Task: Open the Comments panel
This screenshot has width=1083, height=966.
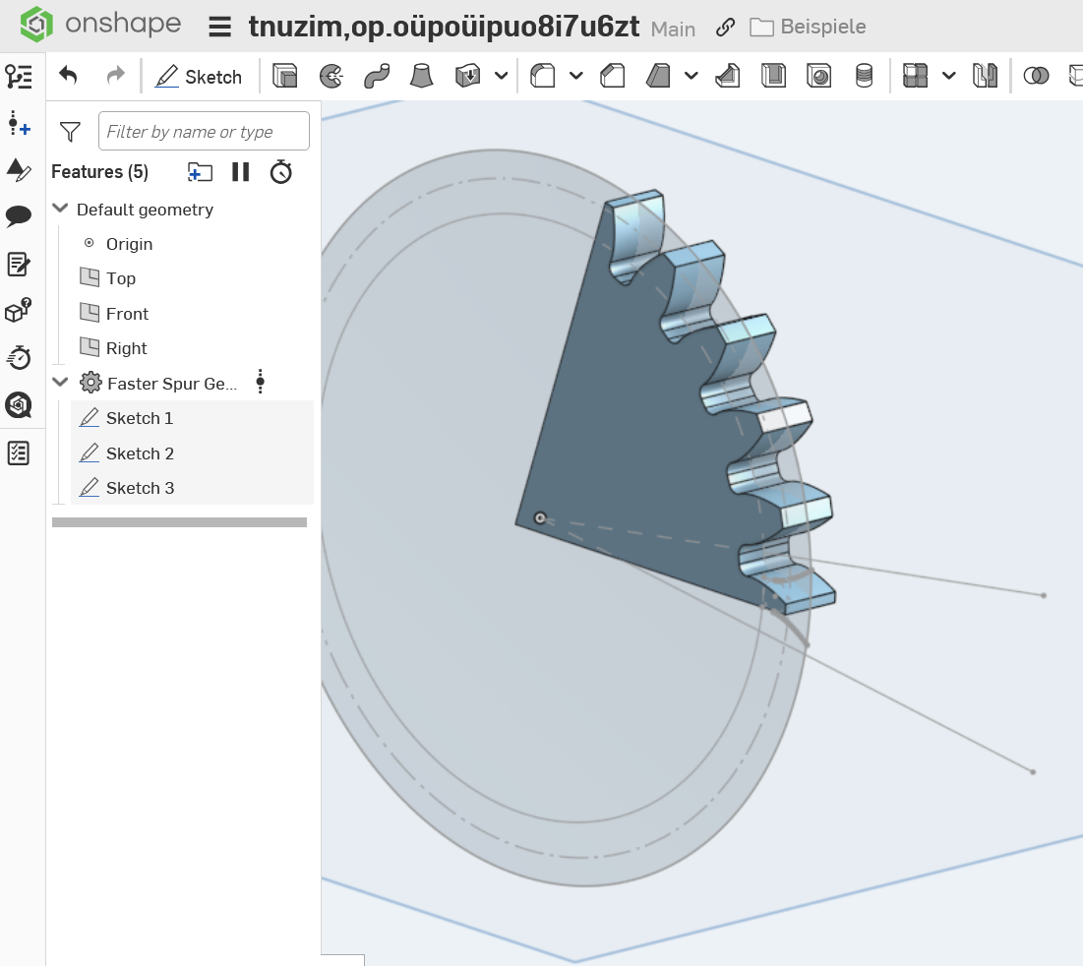Action: (19, 216)
